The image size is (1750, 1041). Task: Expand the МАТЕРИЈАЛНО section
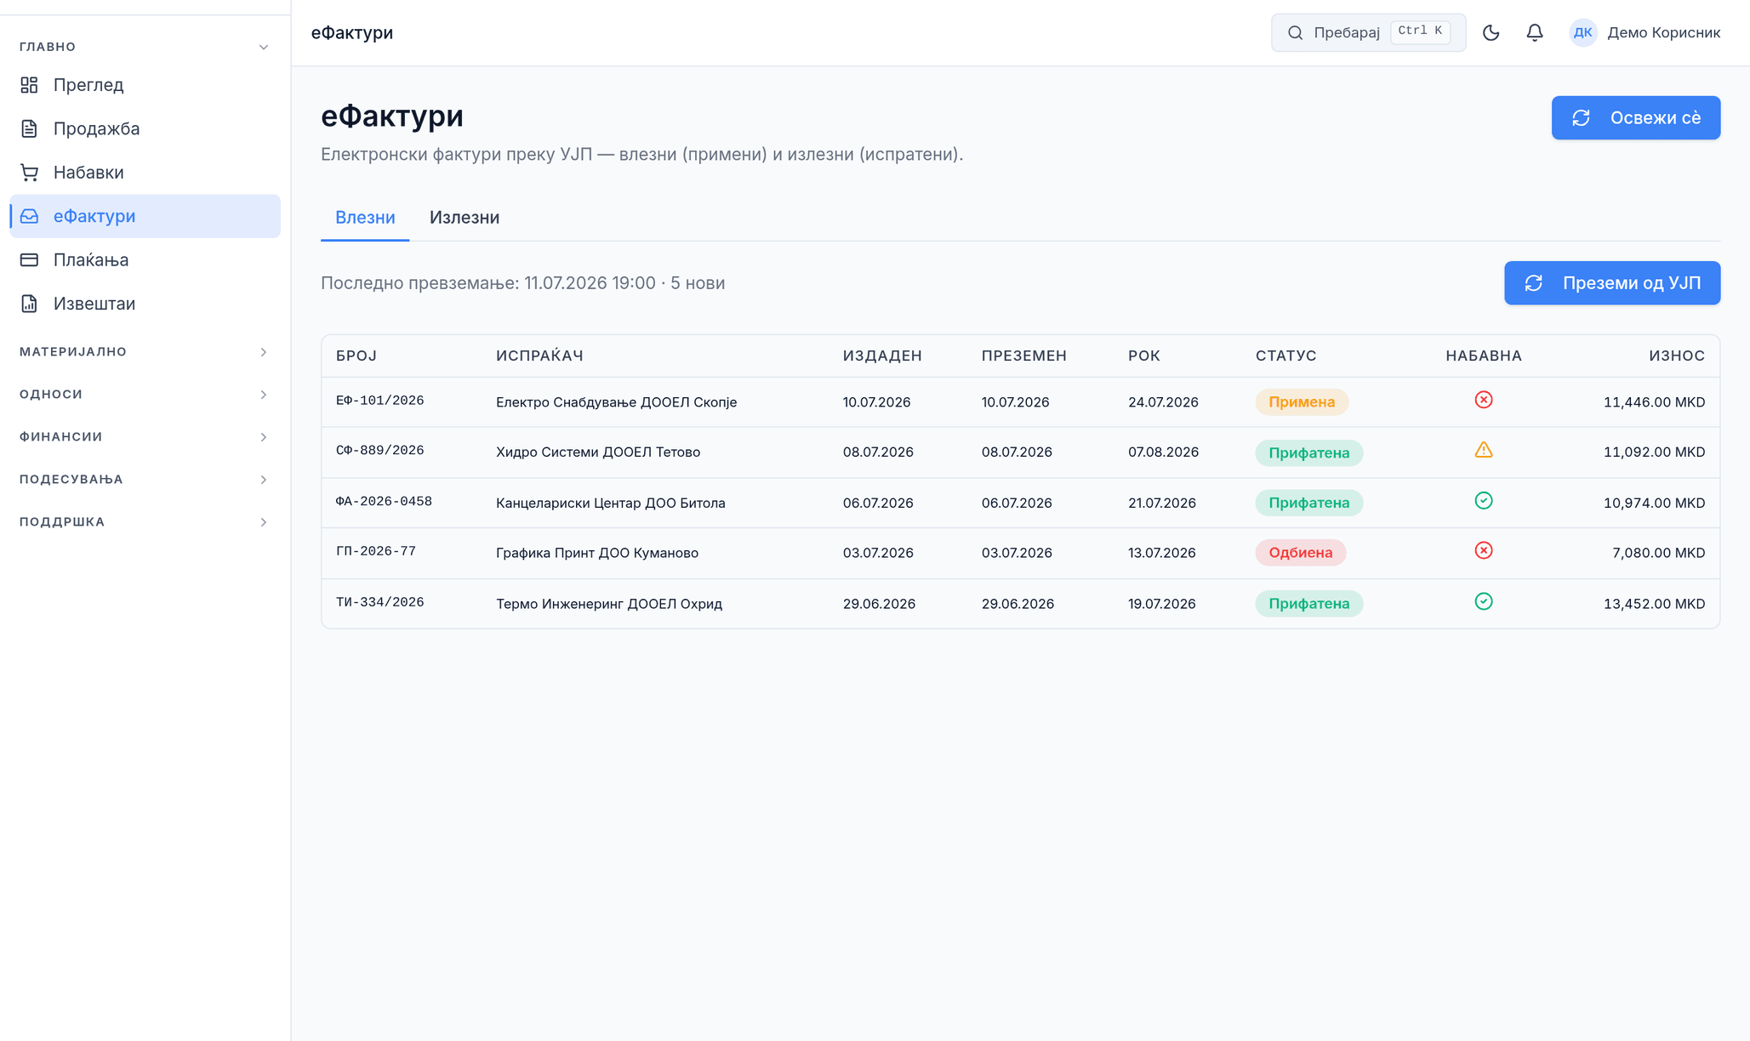(x=145, y=352)
